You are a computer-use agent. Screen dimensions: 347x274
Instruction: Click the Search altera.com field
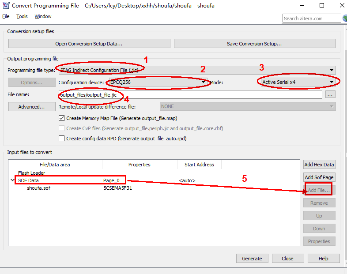tap(312, 19)
